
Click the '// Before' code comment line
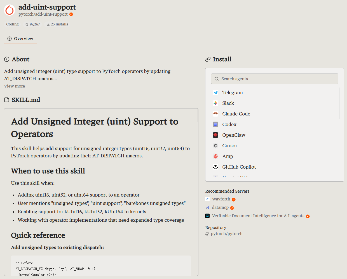pyautogui.click(x=24, y=263)
